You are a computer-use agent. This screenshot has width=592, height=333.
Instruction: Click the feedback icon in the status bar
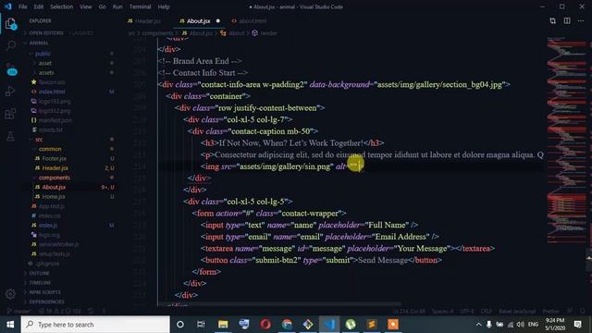570,311
